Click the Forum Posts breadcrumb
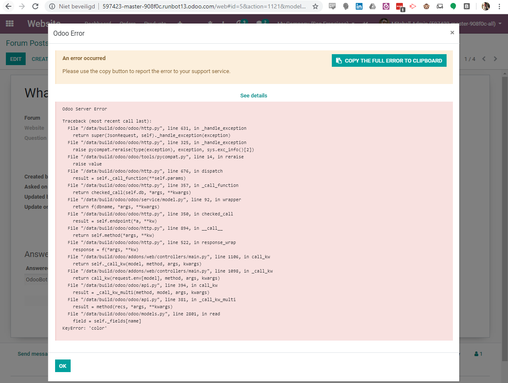The width and height of the screenshot is (508, 383). 27,43
